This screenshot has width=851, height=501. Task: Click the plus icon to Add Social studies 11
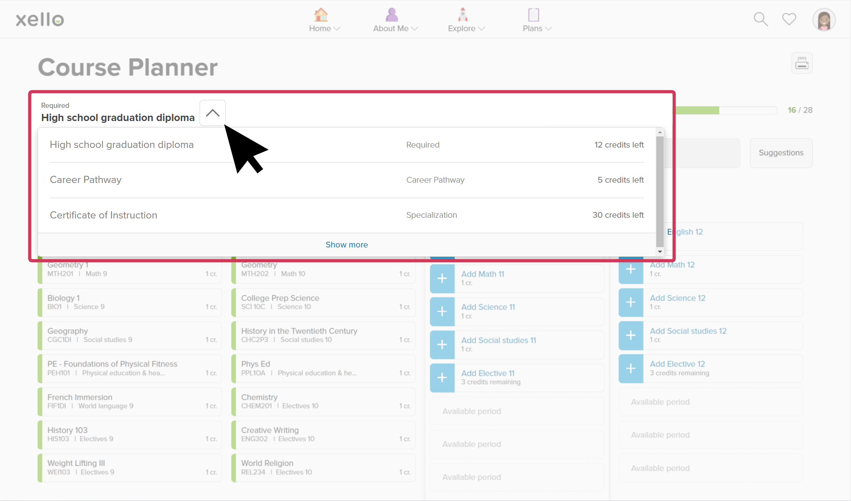[x=442, y=345]
